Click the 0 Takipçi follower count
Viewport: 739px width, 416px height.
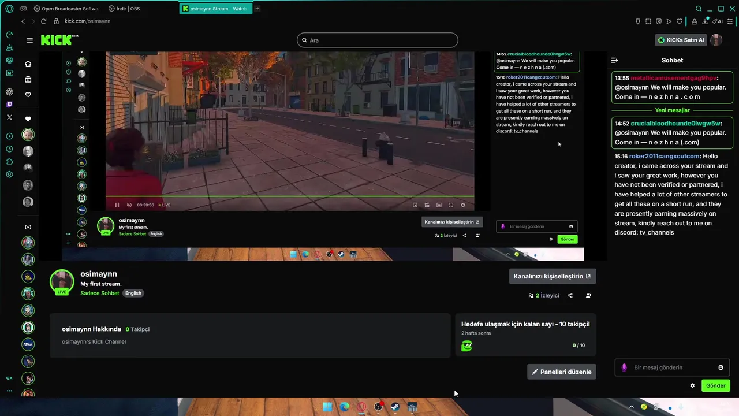pos(137,329)
